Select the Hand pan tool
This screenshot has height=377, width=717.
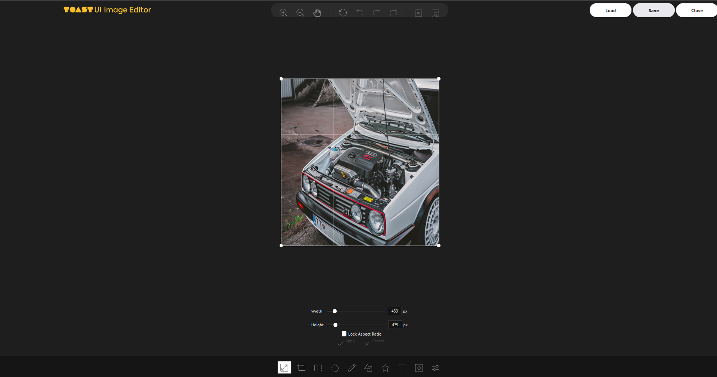click(x=317, y=13)
